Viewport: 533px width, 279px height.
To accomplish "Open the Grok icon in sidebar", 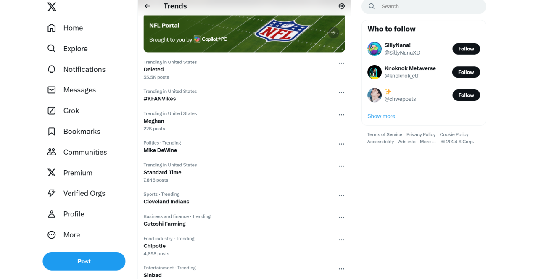I will [52, 111].
